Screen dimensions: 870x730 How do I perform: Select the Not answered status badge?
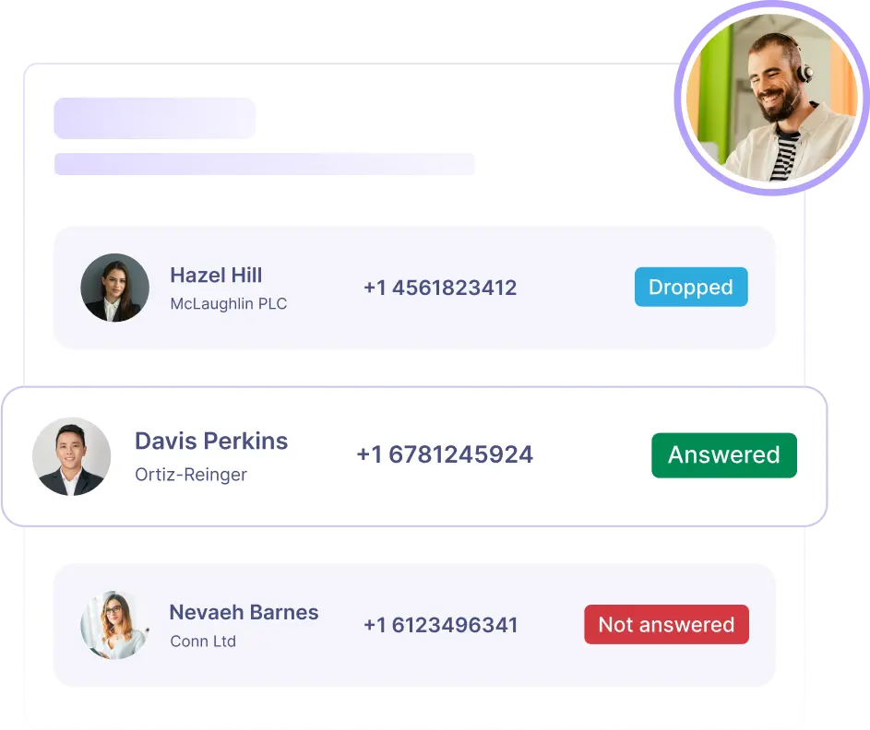[666, 624]
